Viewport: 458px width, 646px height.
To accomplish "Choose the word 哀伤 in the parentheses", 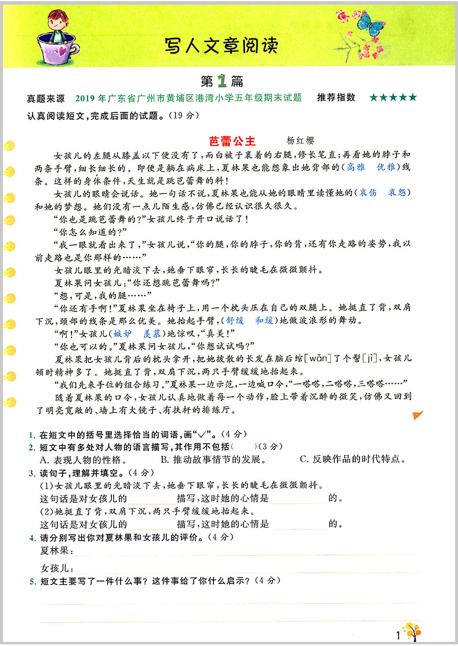I will pos(367,193).
